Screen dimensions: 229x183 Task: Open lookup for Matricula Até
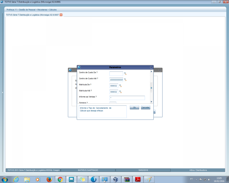click(120, 92)
